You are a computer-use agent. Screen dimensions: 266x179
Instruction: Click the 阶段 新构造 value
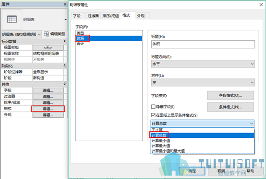[x=48, y=78]
